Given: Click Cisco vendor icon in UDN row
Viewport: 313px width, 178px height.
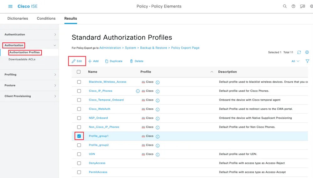Looking at the screenshot, I should point(143,154).
